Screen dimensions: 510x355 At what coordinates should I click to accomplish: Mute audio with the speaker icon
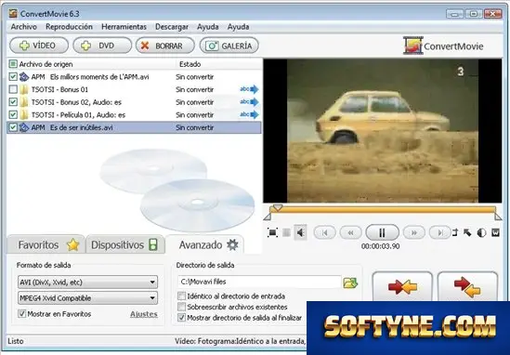coord(300,232)
